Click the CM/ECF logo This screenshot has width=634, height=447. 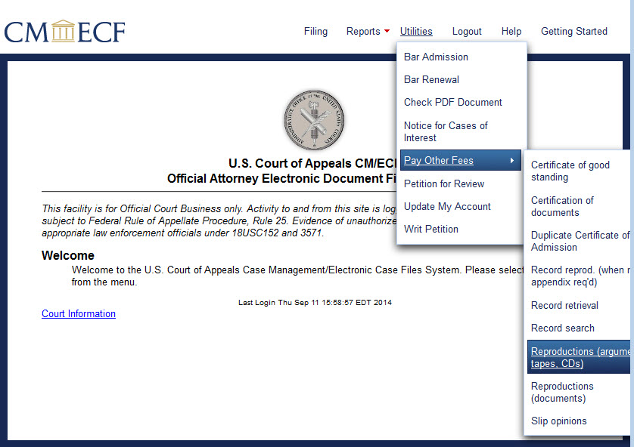64,31
